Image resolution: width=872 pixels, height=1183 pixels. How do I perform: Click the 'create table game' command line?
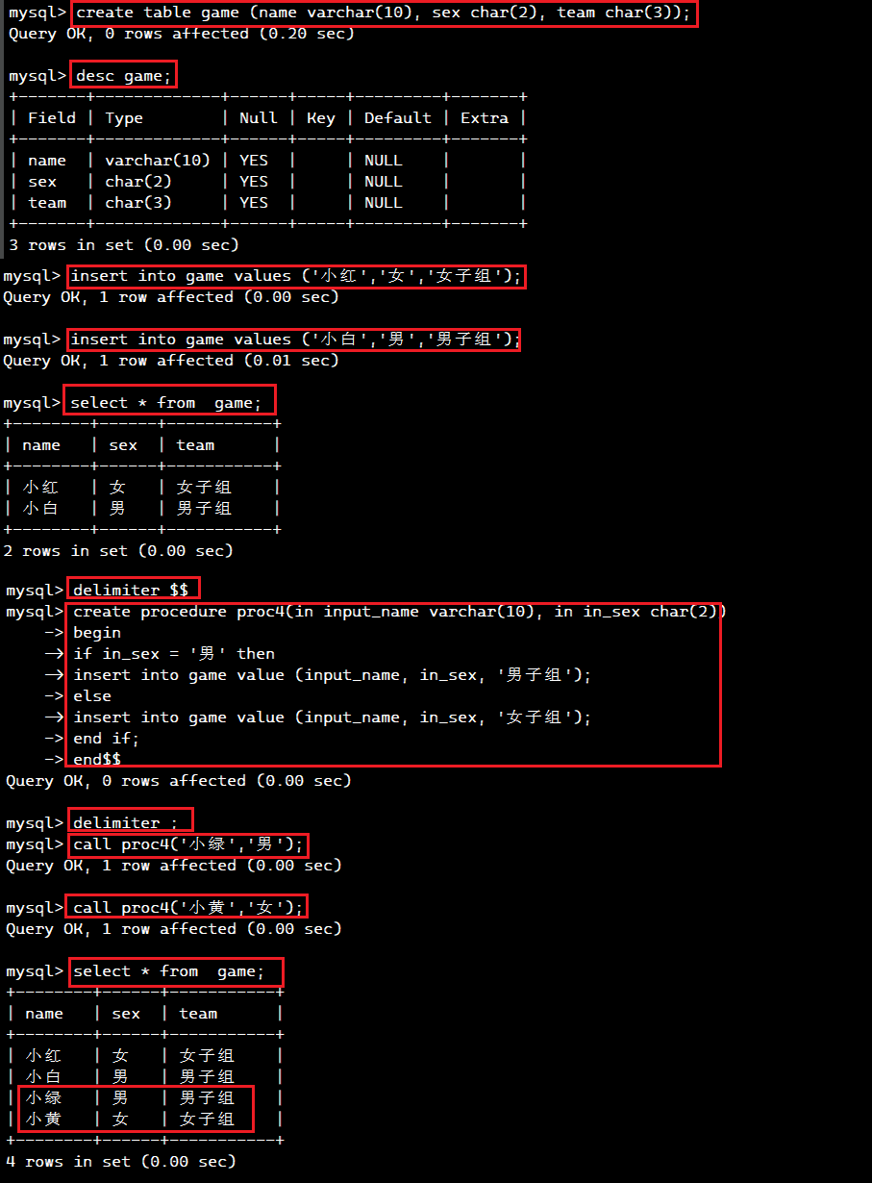tap(383, 13)
